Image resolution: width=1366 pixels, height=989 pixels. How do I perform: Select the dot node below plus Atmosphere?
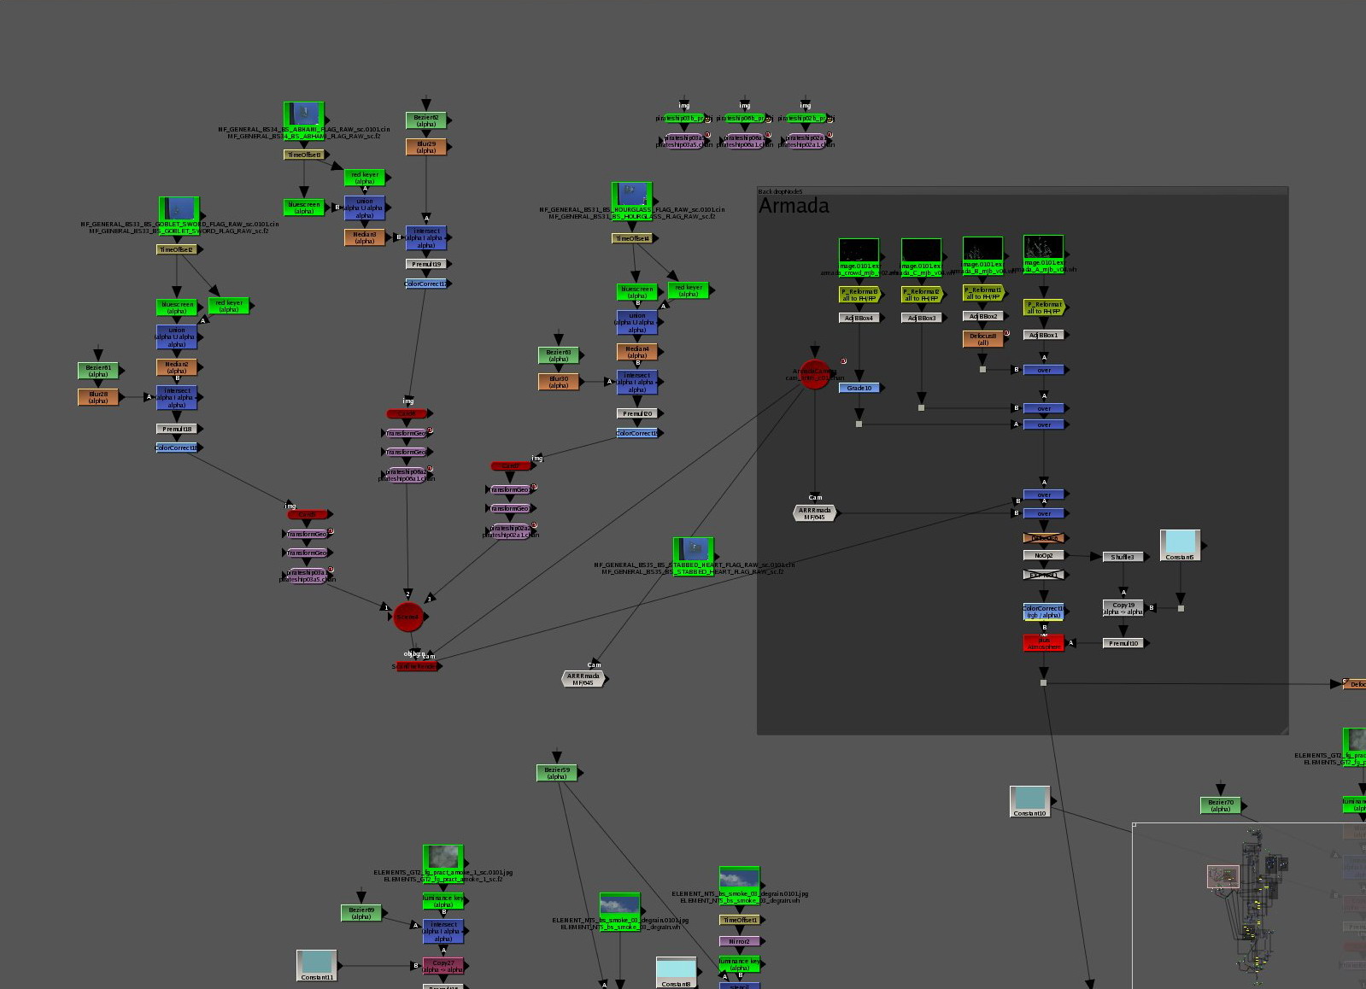click(1044, 682)
